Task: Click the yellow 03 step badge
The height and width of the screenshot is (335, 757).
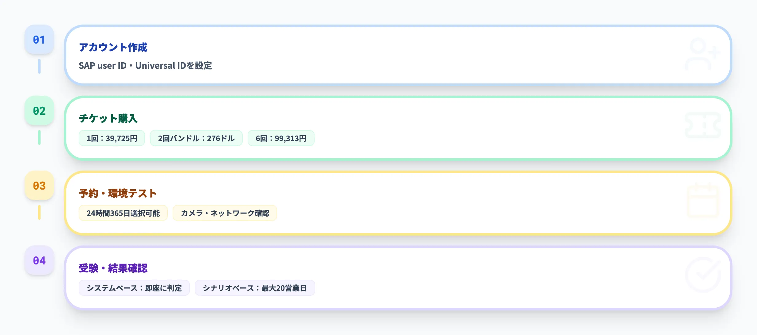Action: click(x=39, y=186)
